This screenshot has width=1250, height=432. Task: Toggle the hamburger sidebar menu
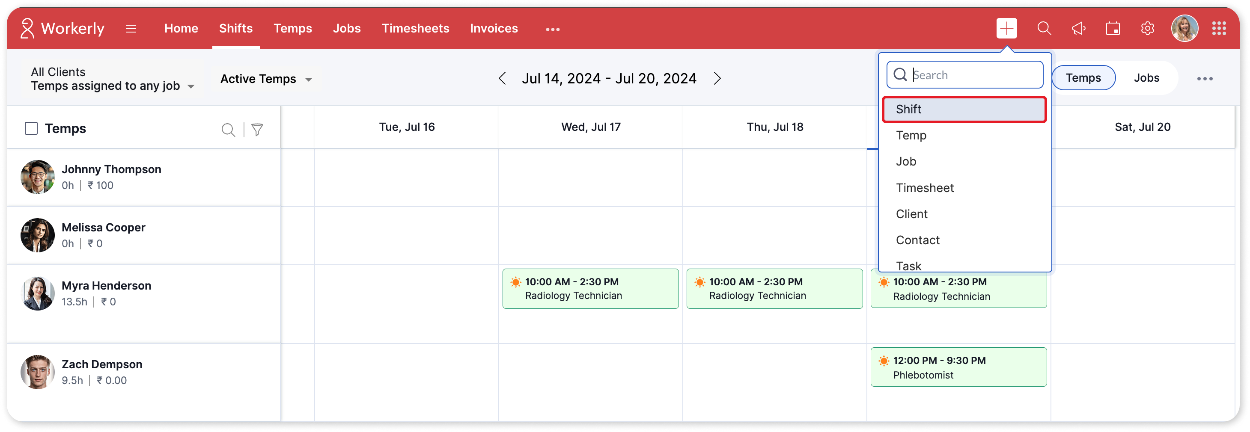pyautogui.click(x=131, y=29)
